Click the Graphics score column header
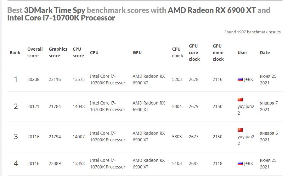Screen dimensions: 288x176 point(58,53)
